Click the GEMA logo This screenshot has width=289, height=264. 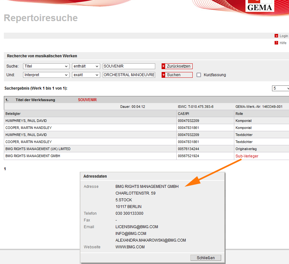tap(260, 6)
